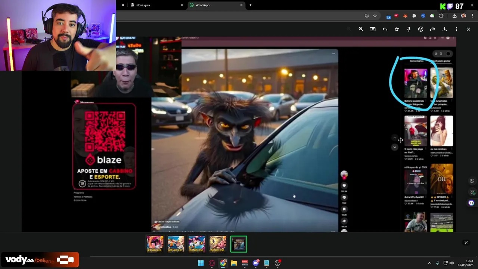This screenshot has width=478, height=269.
Task: Select the '22 AO 228' thumbnail
Action: (x=155, y=244)
